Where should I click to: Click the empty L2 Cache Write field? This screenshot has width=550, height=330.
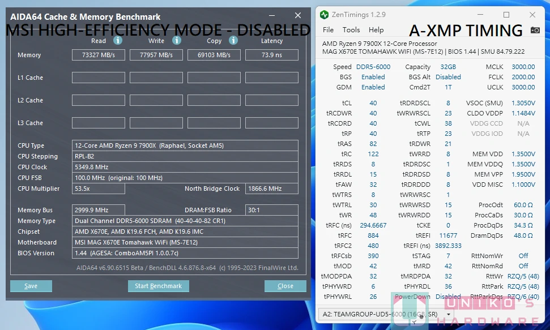(156, 100)
